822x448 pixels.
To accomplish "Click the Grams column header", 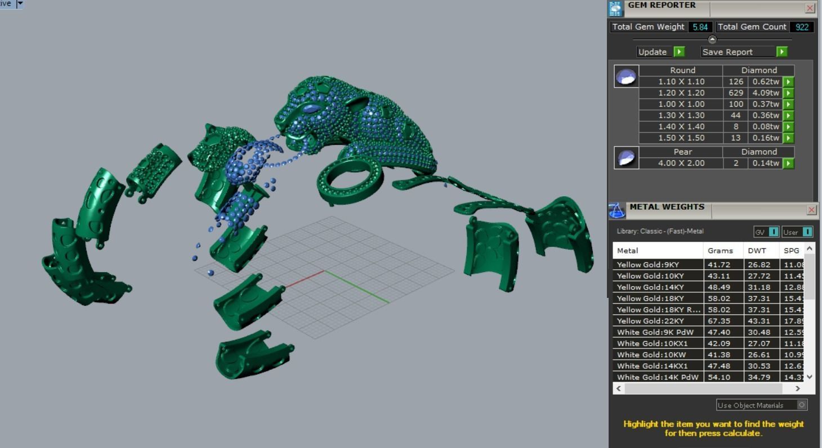I will coord(723,250).
